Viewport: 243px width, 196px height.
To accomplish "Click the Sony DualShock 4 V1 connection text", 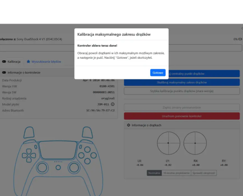I will pos(39,39).
